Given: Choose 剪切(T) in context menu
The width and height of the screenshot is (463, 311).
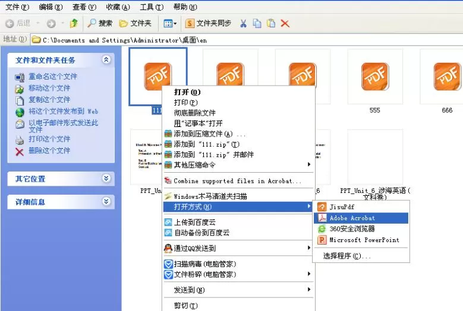Looking at the screenshot, I should click(x=238, y=306).
